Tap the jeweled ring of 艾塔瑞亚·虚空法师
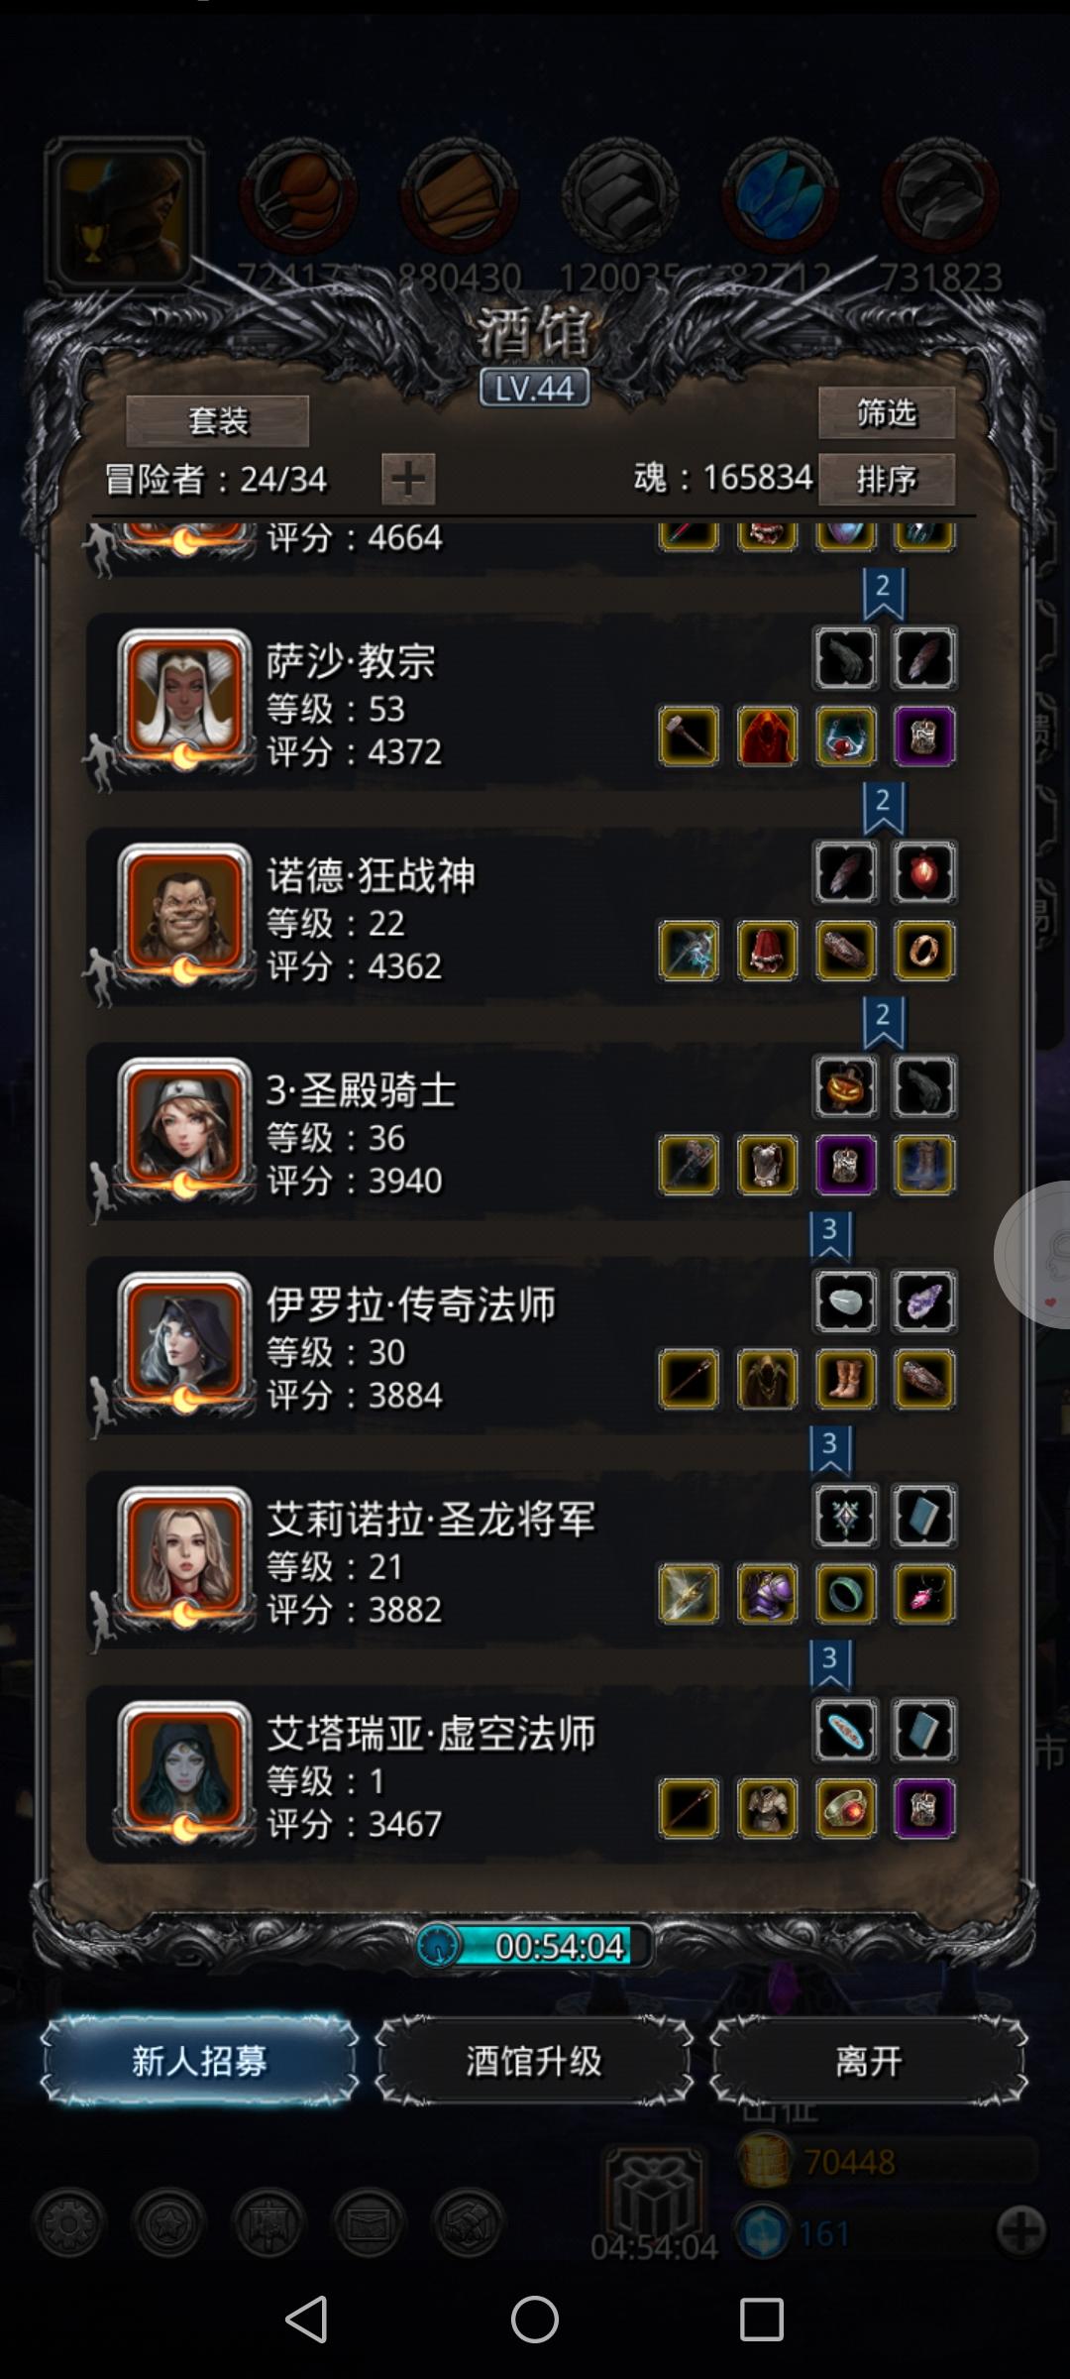The height and width of the screenshot is (2379, 1070). pos(845,1808)
